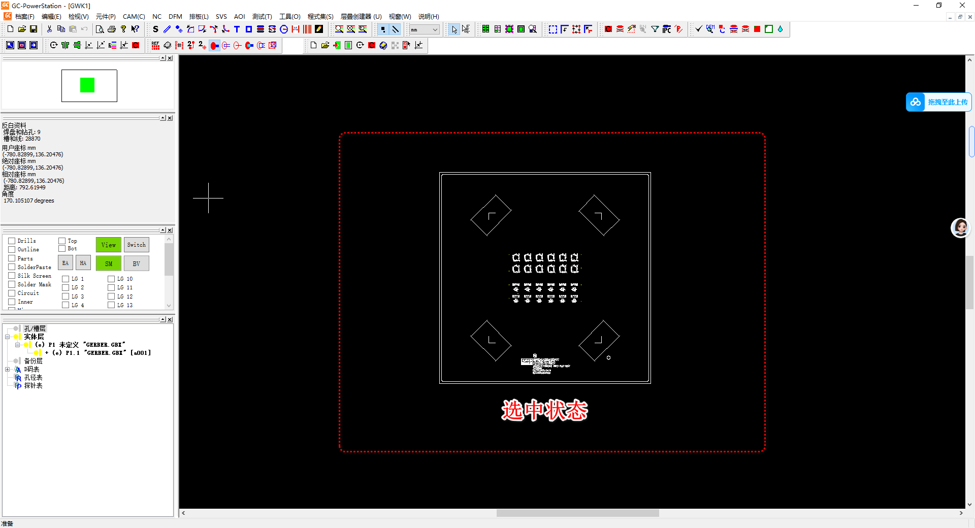
Task: Click the REF red grid icon
Action: pyautogui.click(x=155, y=46)
